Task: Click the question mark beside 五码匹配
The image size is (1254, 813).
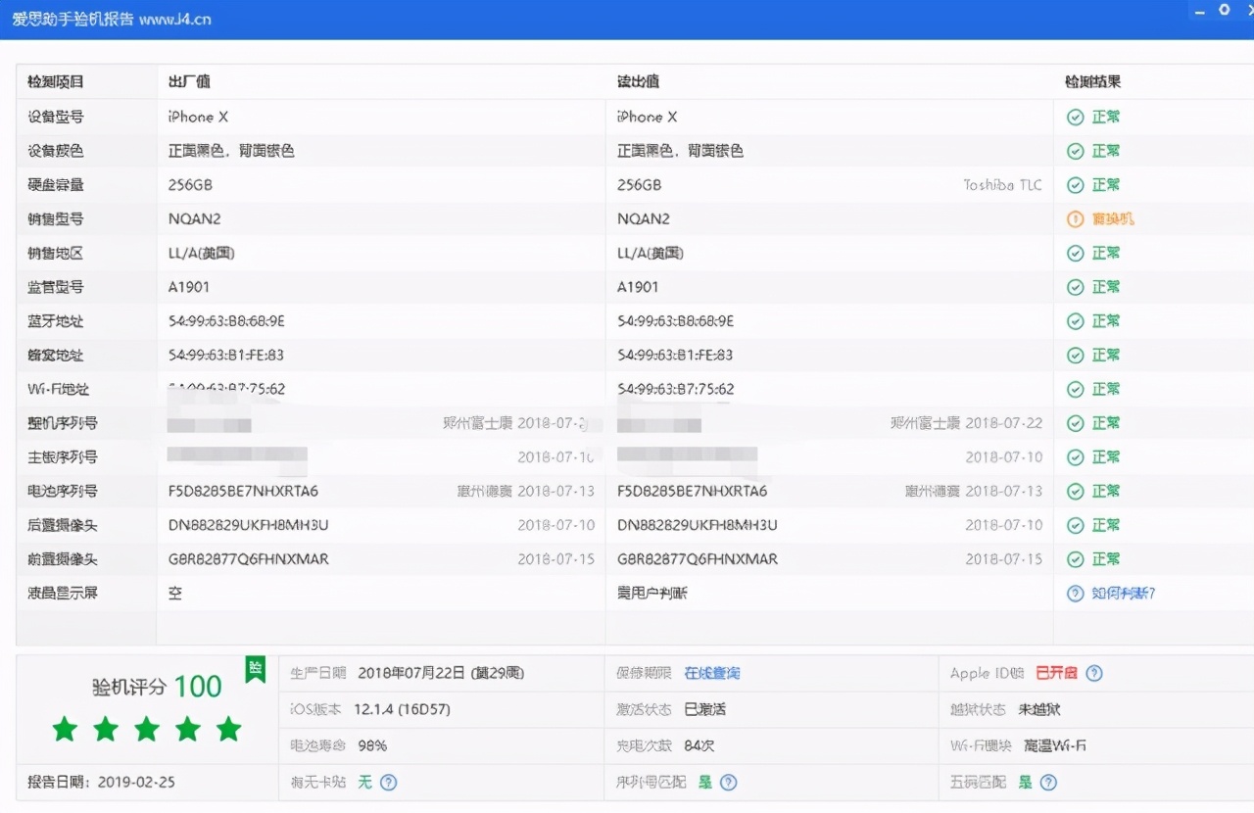Action: [1047, 783]
